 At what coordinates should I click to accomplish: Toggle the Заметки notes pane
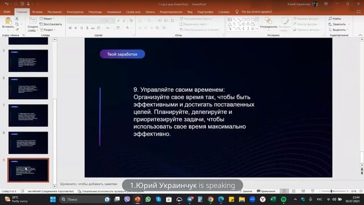coord(246,191)
